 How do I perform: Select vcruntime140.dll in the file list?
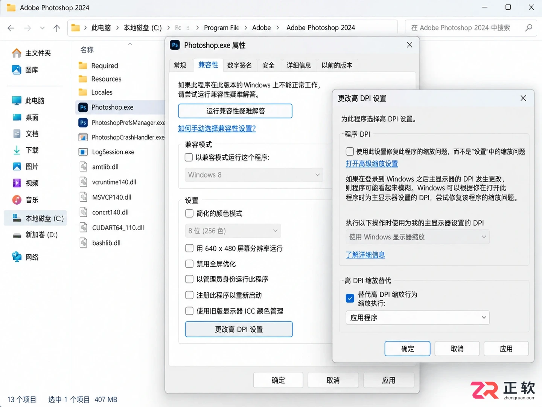(x=108, y=182)
